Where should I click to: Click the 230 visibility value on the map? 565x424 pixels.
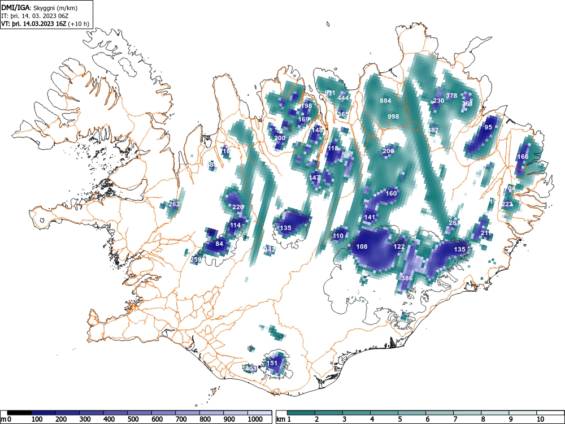(438, 101)
